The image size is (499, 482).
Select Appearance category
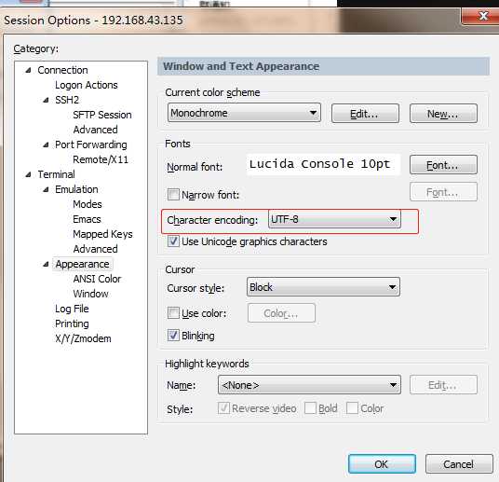(x=82, y=264)
